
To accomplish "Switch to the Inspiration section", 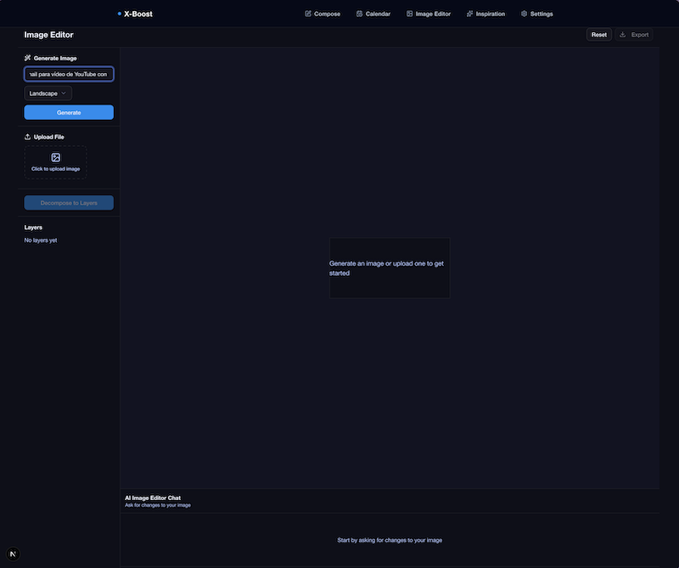I will pos(490,14).
